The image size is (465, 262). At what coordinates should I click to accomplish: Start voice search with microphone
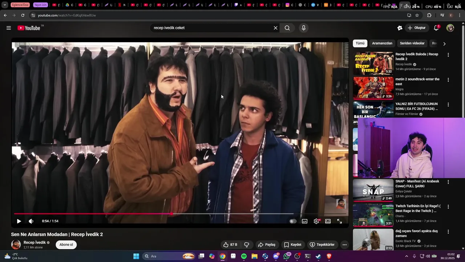pos(304,28)
